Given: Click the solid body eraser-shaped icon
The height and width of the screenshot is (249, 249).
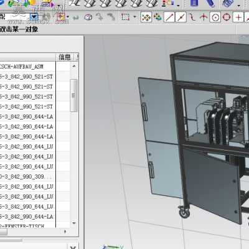Looking at the screenshot, I should 88,17.
